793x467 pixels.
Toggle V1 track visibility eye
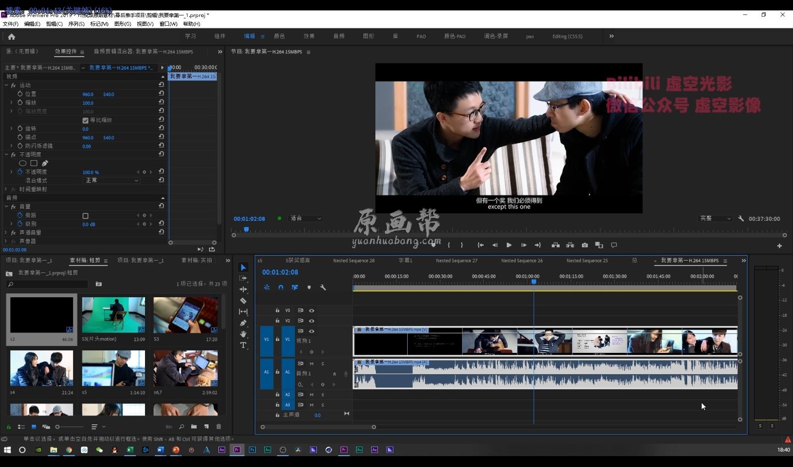(x=312, y=331)
